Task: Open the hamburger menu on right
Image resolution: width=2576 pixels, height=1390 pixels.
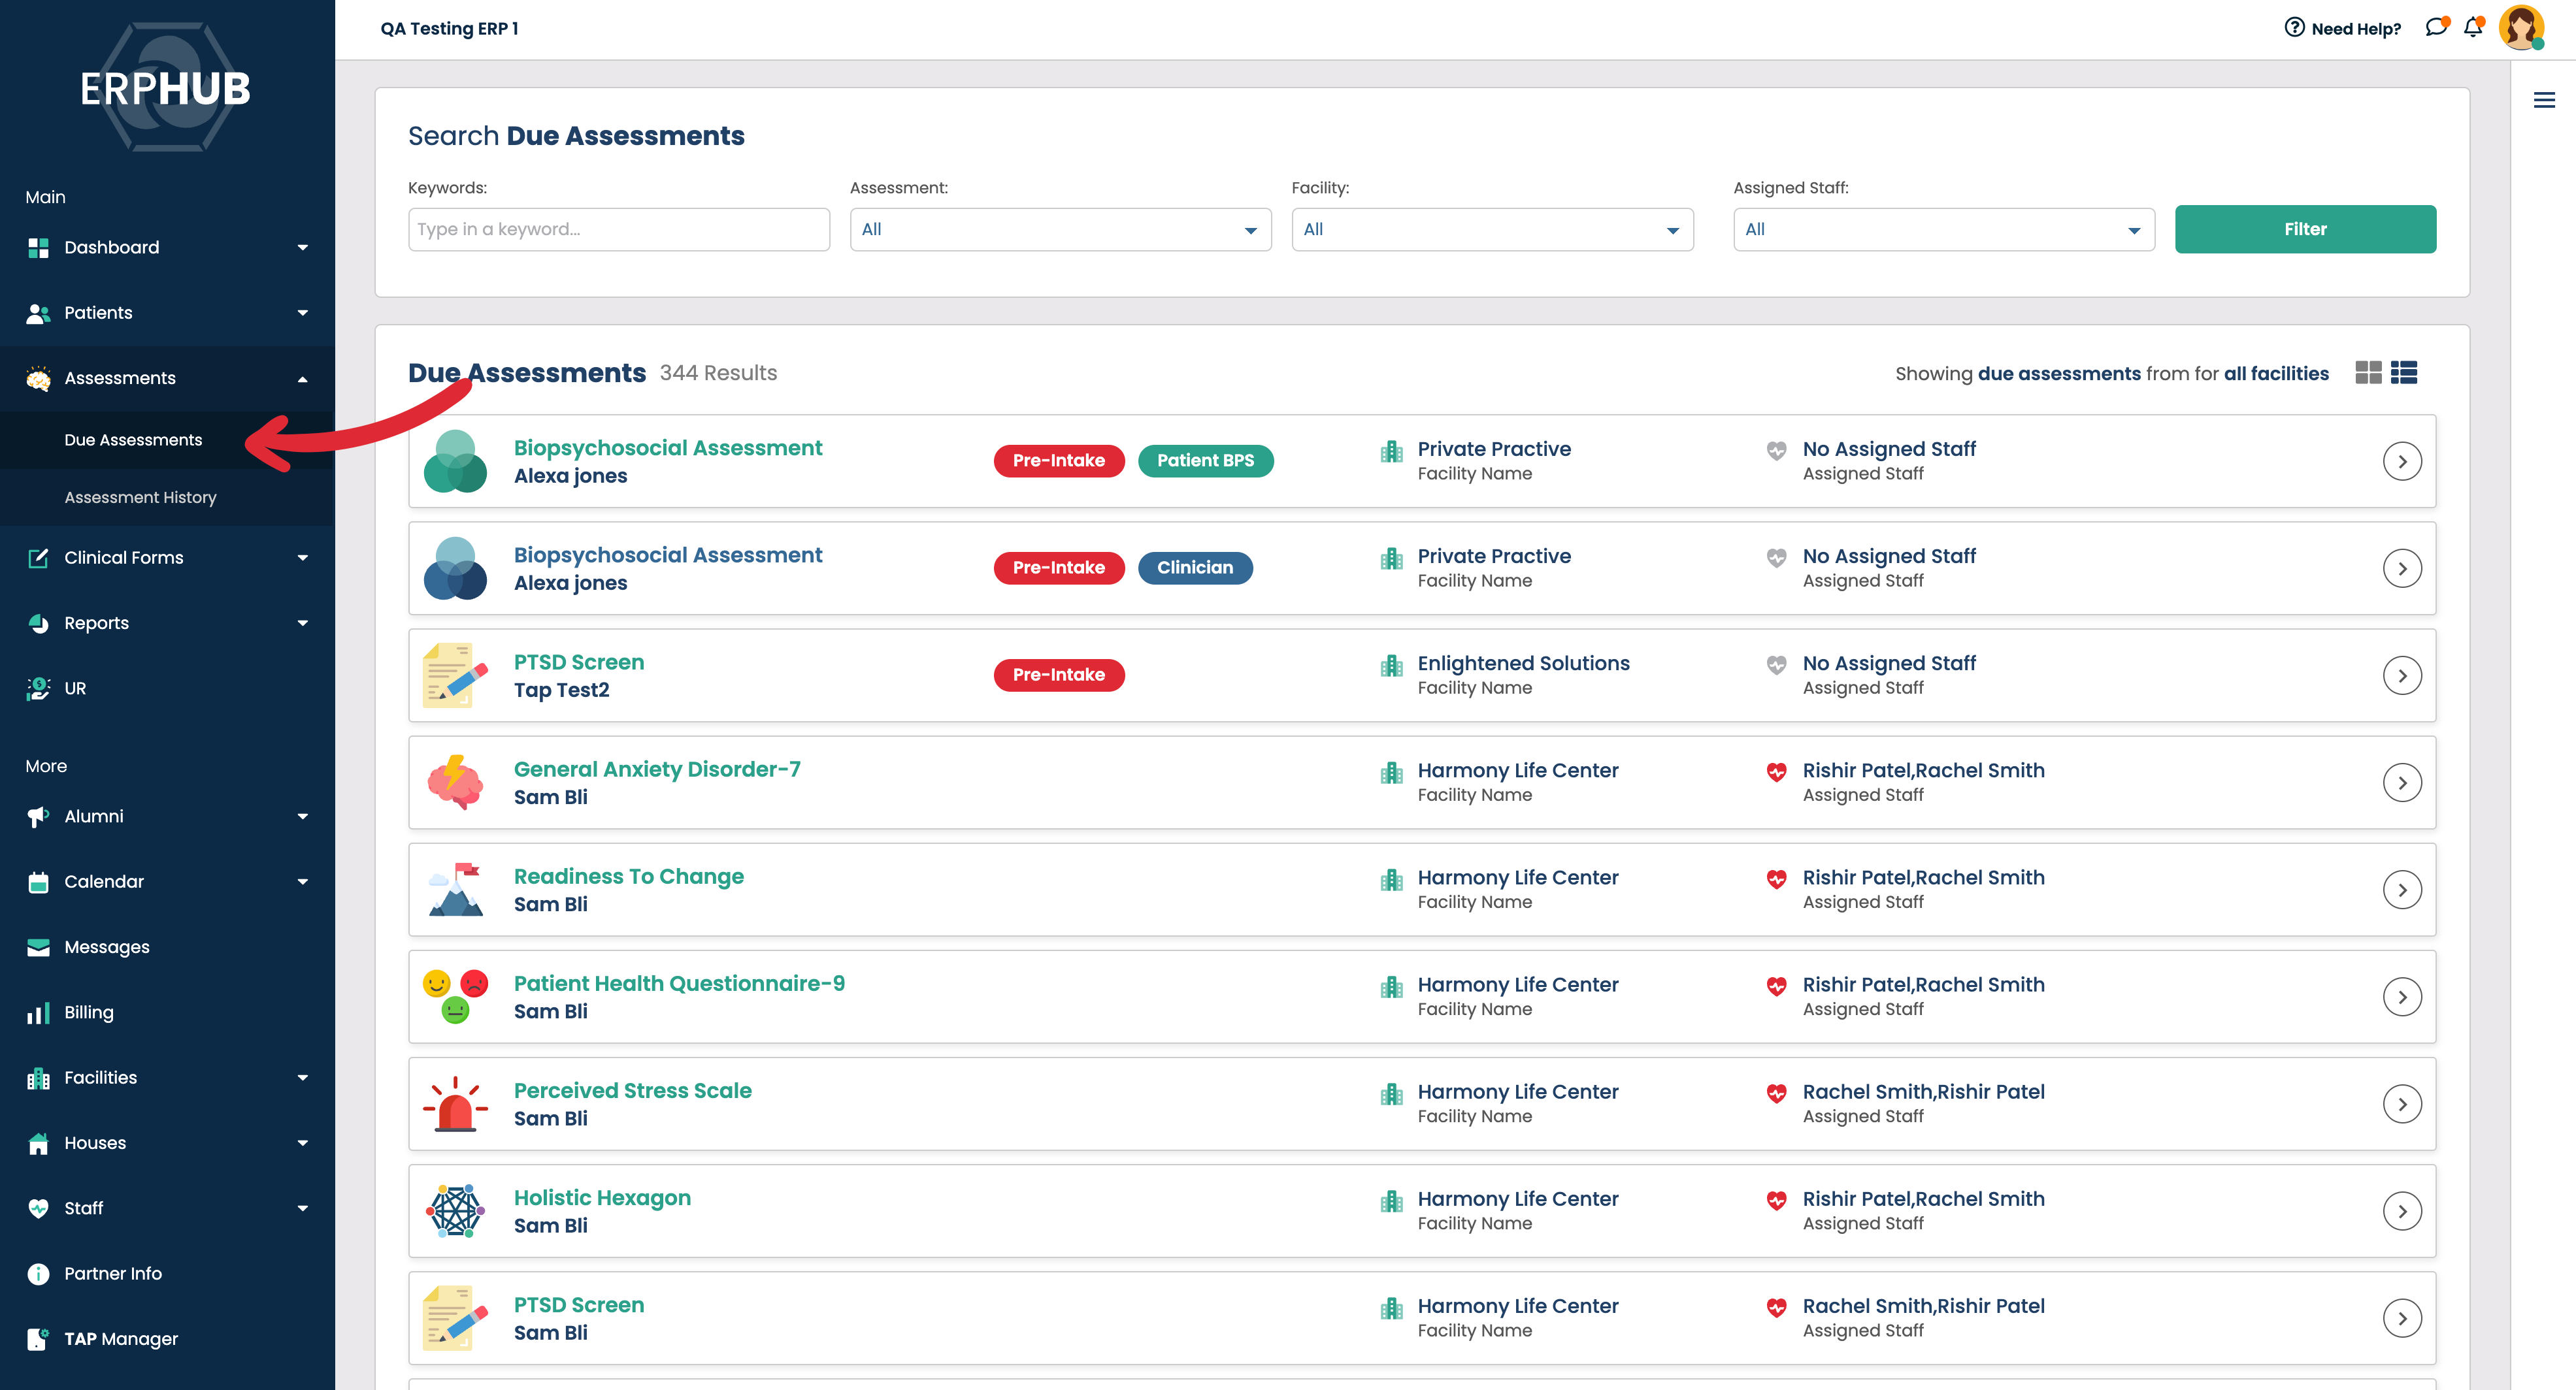Action: 2544,100
